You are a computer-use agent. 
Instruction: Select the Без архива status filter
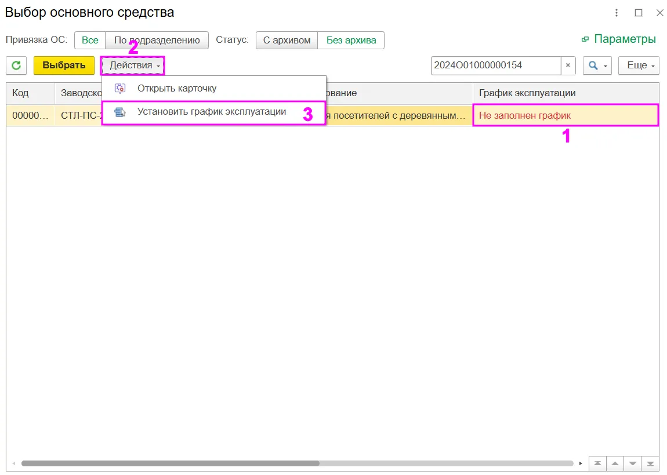point(351,41)
